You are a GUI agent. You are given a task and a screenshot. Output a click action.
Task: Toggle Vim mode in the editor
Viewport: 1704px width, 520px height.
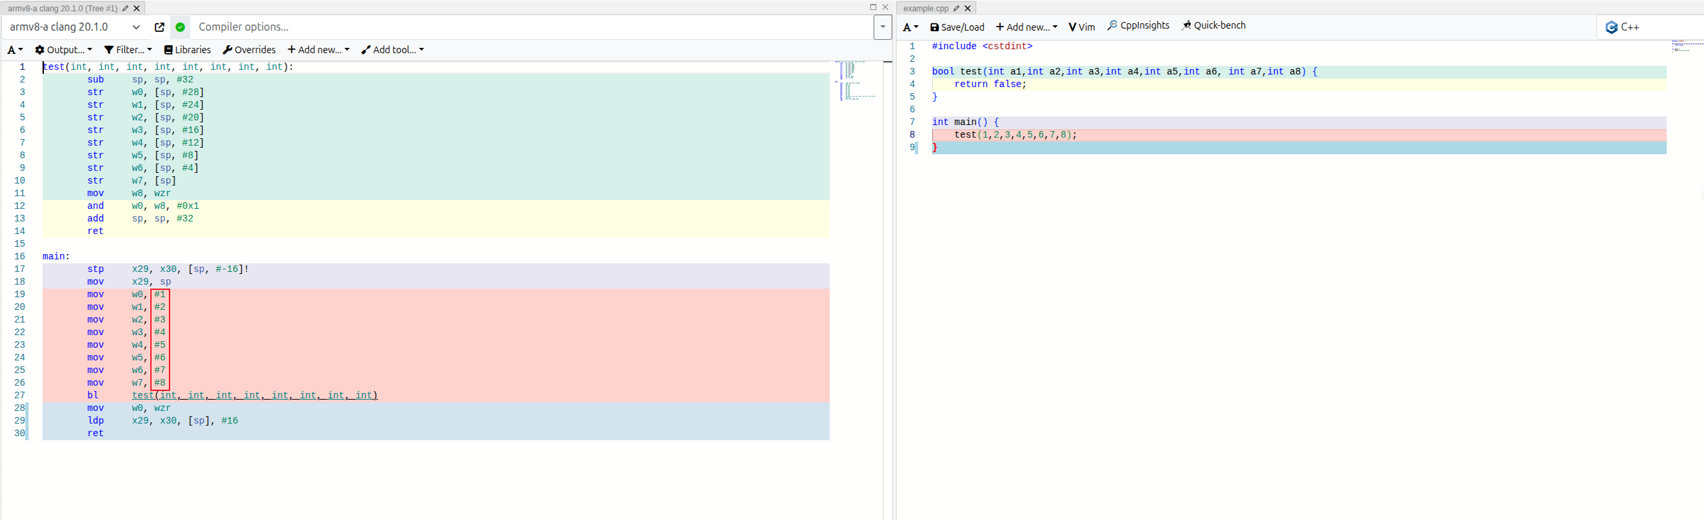pos(1082,27)
